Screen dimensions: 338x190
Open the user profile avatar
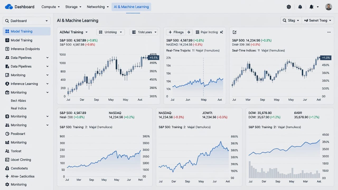tap(328, 7)
